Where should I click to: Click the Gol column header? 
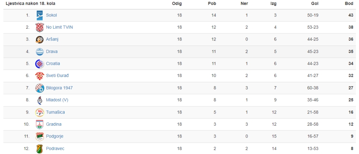tap(315, 4)
